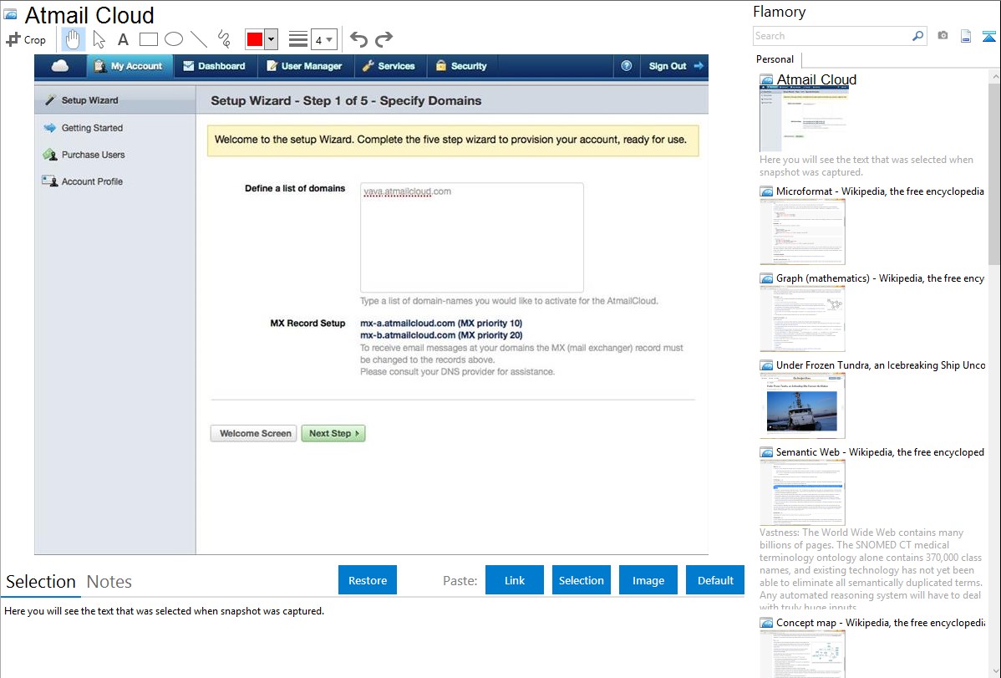
Task: Click the Next Step button
Action: 333,433
